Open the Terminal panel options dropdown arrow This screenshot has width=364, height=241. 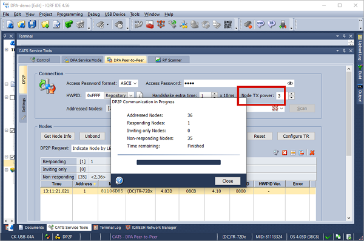point(337,36)
